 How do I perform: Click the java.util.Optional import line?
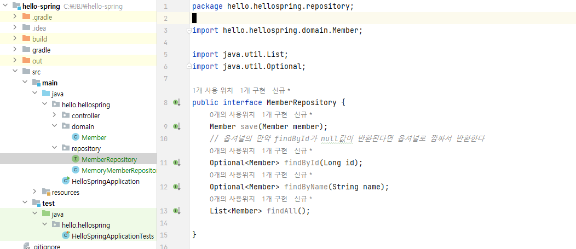tap(249, 66)
